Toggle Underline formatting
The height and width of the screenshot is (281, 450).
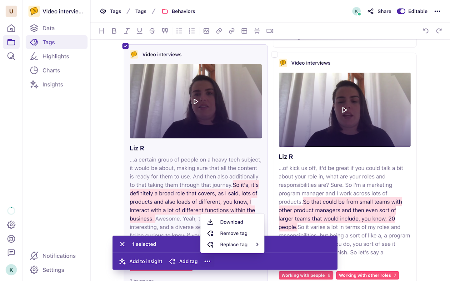139,31
